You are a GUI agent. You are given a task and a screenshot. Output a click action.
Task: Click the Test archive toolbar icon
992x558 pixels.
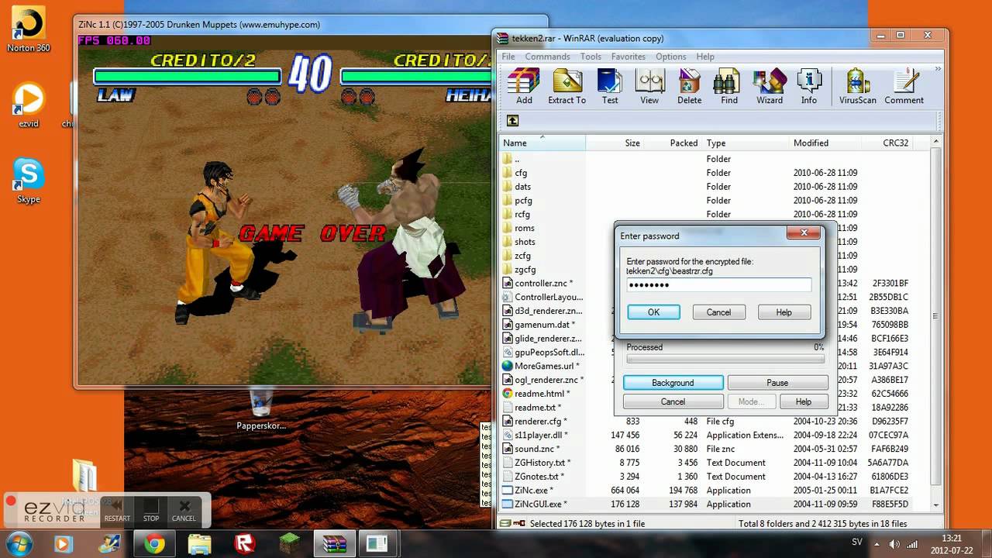tap(610, 86)
